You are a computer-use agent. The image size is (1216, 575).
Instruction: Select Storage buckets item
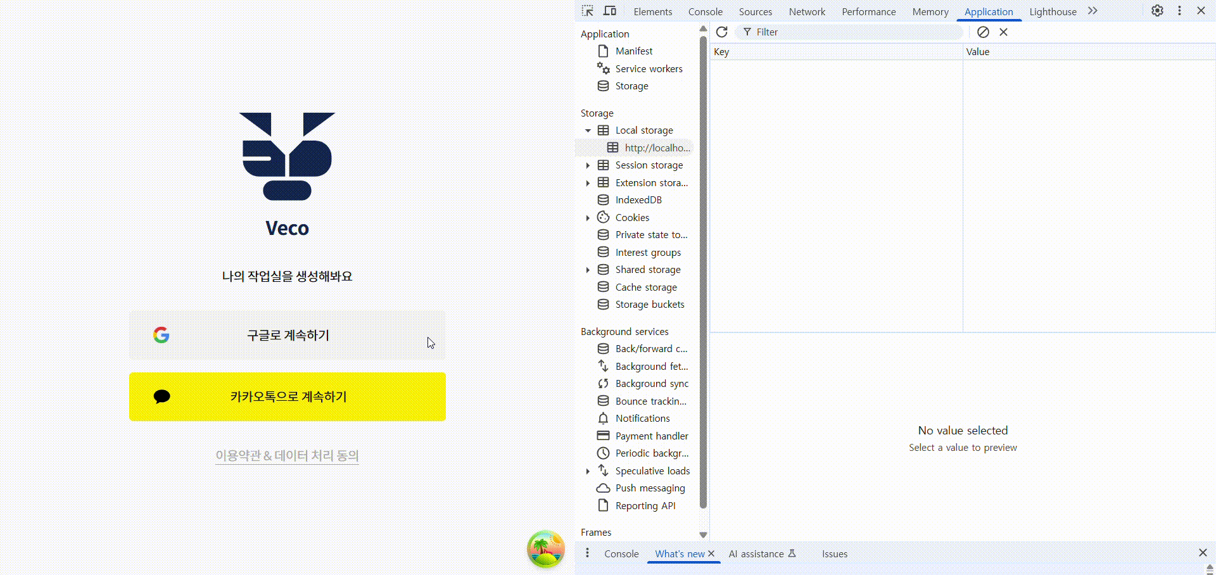650,304
